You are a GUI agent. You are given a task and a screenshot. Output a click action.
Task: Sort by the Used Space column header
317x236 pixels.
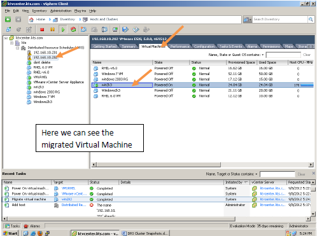pyautogui.click(x=272, y=62)
